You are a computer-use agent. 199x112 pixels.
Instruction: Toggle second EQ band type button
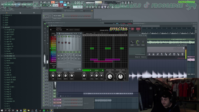pyautogui.click(x=62, y=36)
